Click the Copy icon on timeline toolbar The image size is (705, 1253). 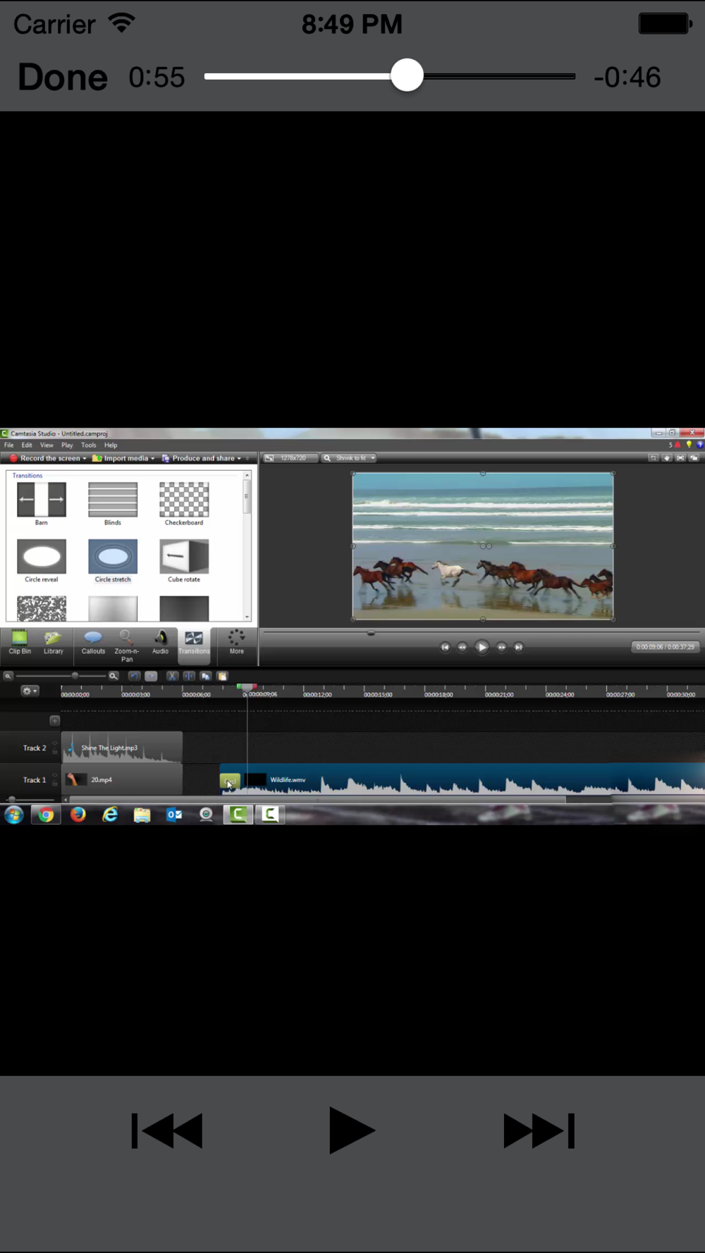(x=206, y=676)
